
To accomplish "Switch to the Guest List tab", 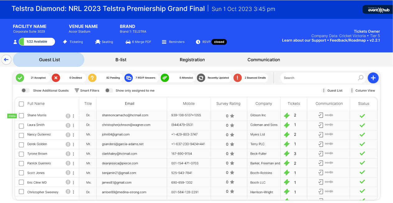I will [49, 60].
